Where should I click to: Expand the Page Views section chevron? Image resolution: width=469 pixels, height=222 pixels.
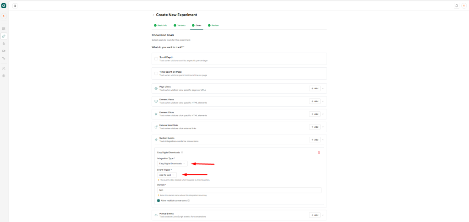[323, 88]
